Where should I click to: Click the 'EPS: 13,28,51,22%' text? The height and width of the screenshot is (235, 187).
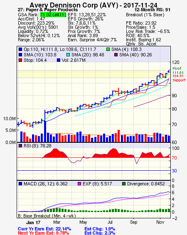tap(87, 15)
